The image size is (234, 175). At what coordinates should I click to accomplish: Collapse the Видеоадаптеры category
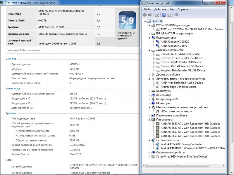pyautogui.click(x=149, y=38)
